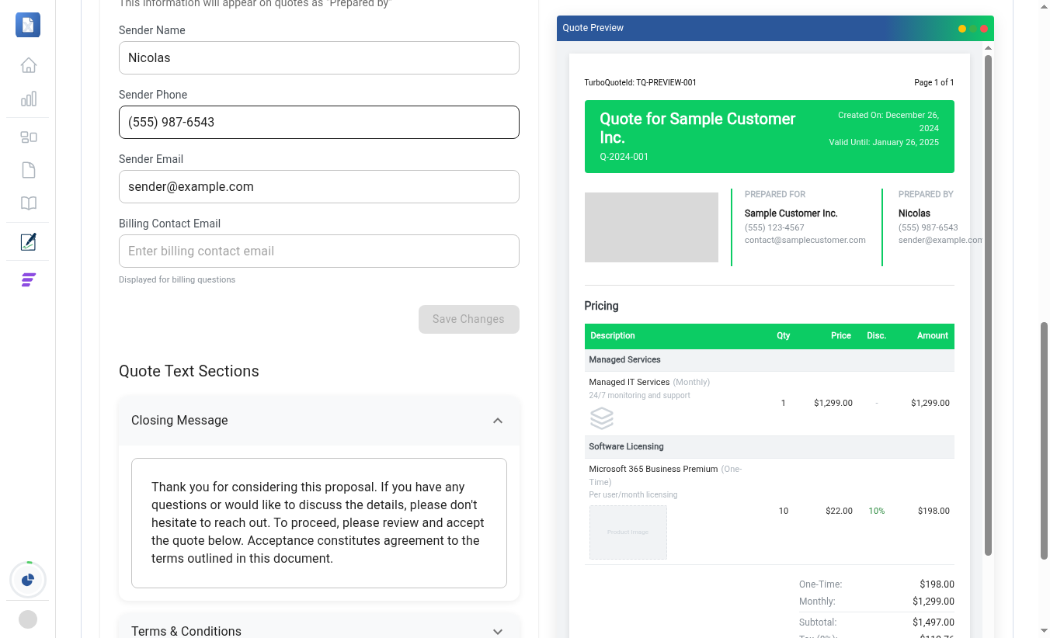1050x638 pixels.
Task: Click the Amount column header
Action: (x=933, y=336)
